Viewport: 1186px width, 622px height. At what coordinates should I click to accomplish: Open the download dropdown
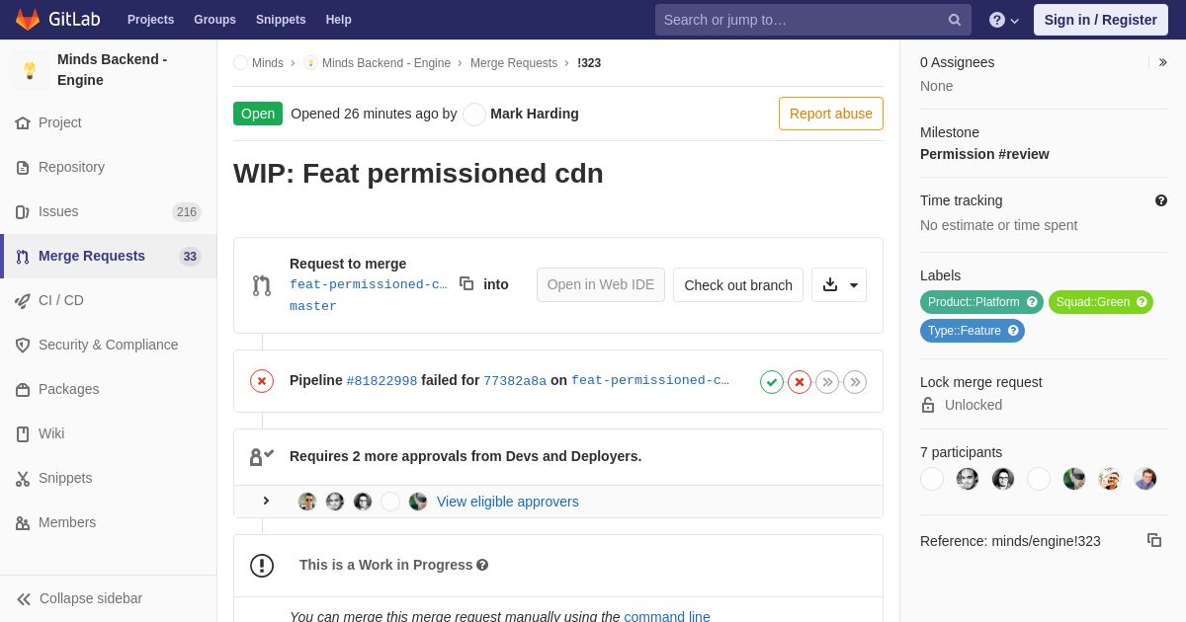839,284
